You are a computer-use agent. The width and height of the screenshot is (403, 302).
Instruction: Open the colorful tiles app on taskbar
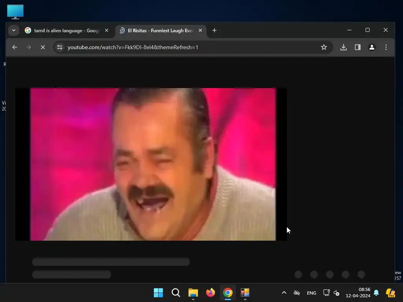point(245,293)
